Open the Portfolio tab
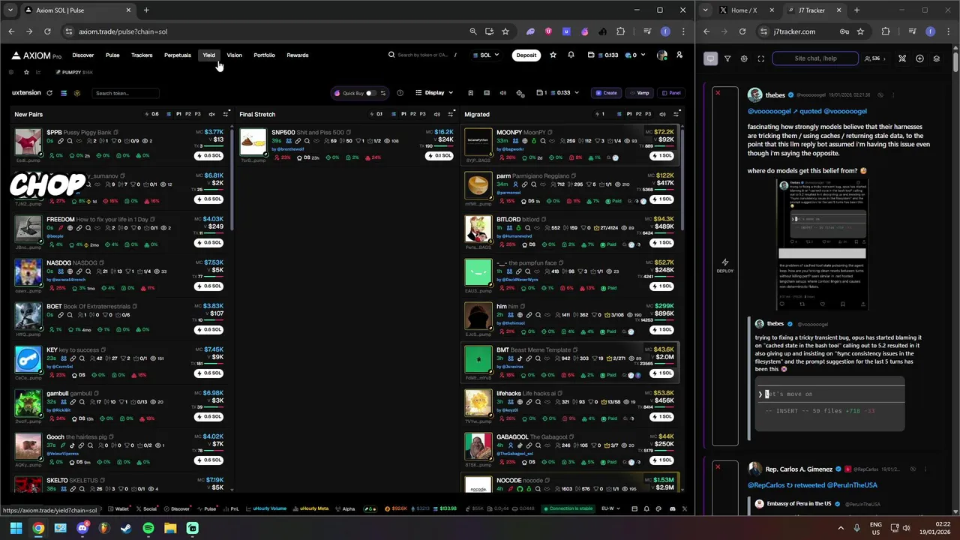 [x=264, y=55]
